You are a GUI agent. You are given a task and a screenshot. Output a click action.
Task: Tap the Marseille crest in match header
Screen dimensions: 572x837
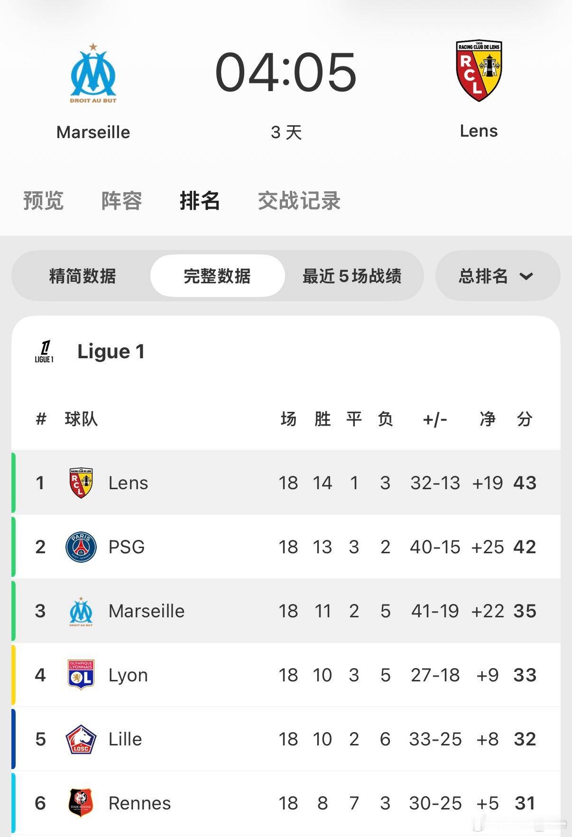[93, 73]
